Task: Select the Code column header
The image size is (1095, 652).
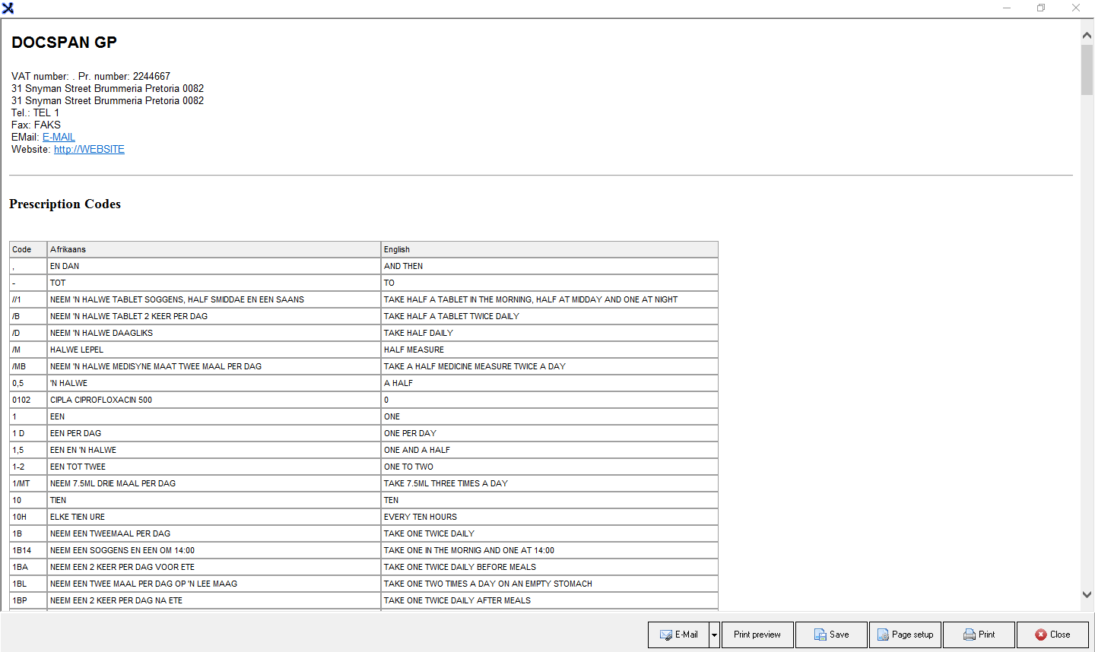Action: (28, 249)
